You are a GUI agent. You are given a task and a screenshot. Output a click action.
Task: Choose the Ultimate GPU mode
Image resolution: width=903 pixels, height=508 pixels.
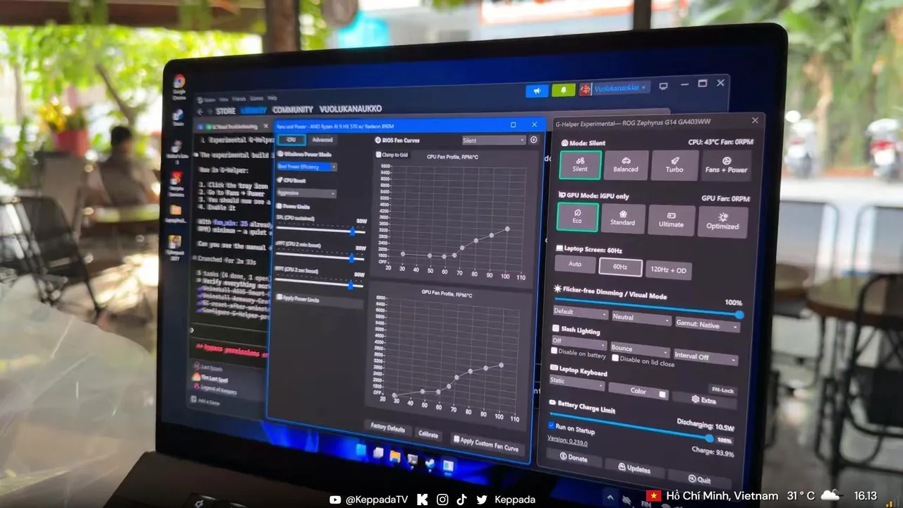click(671, 220)
